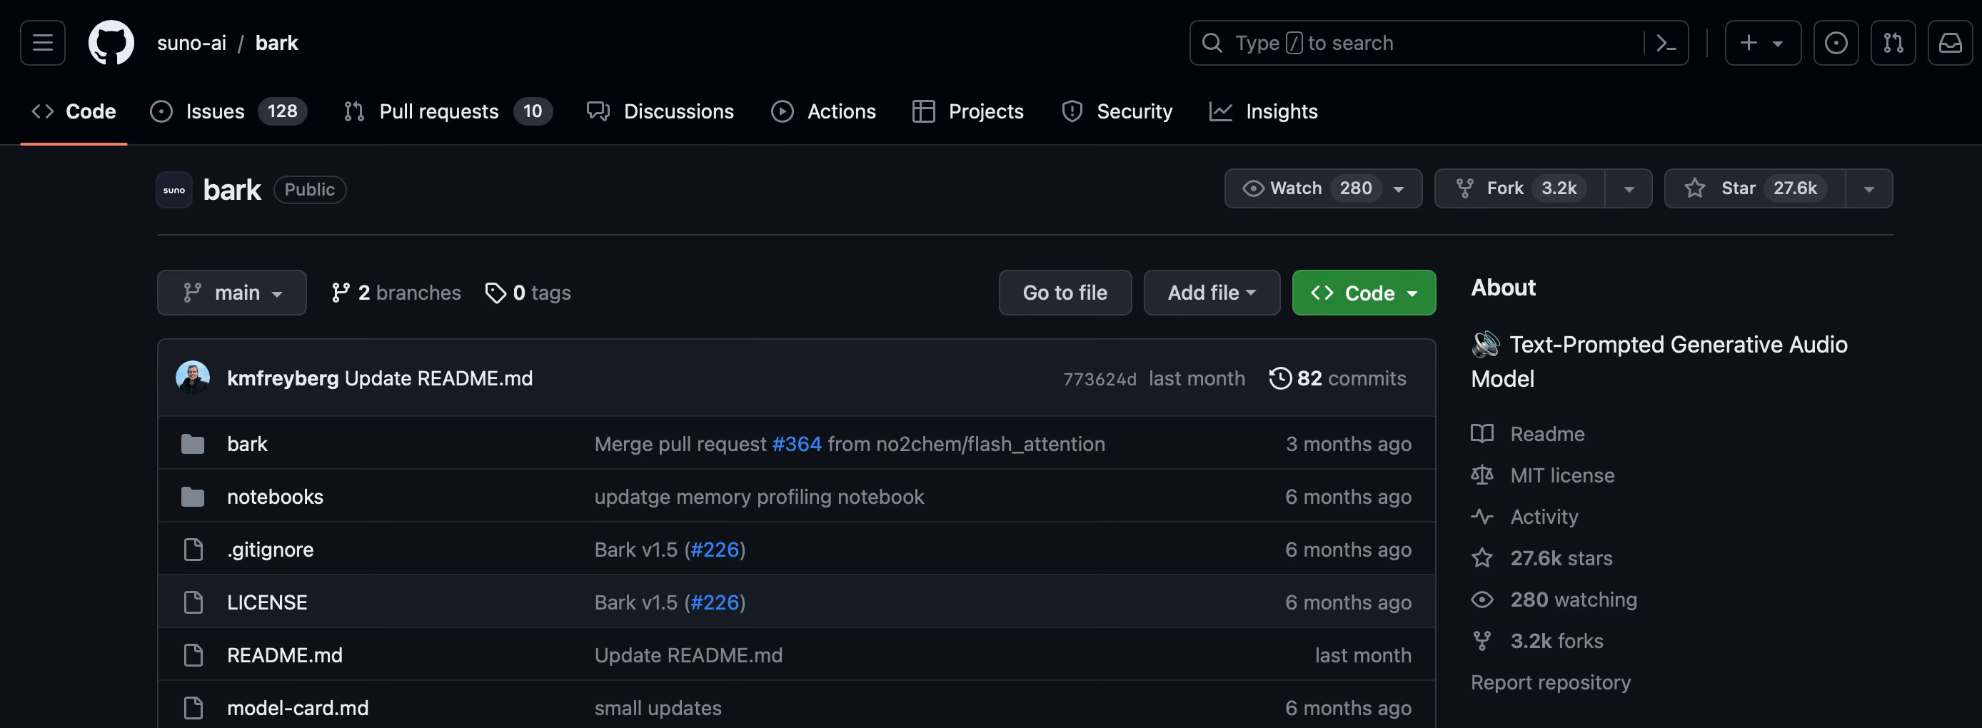Click the Report repository link
Viewport: 1982px width, 728px height.
pos(1550,682)
